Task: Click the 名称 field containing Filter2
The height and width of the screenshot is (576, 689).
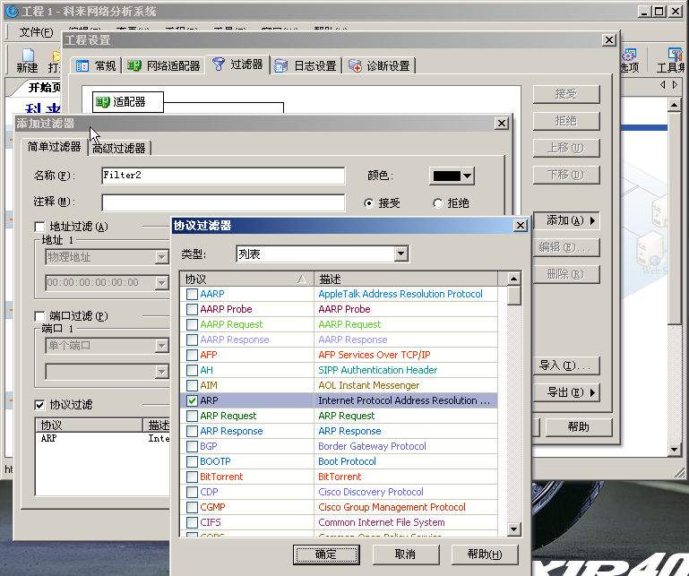Action: point(222,176)
